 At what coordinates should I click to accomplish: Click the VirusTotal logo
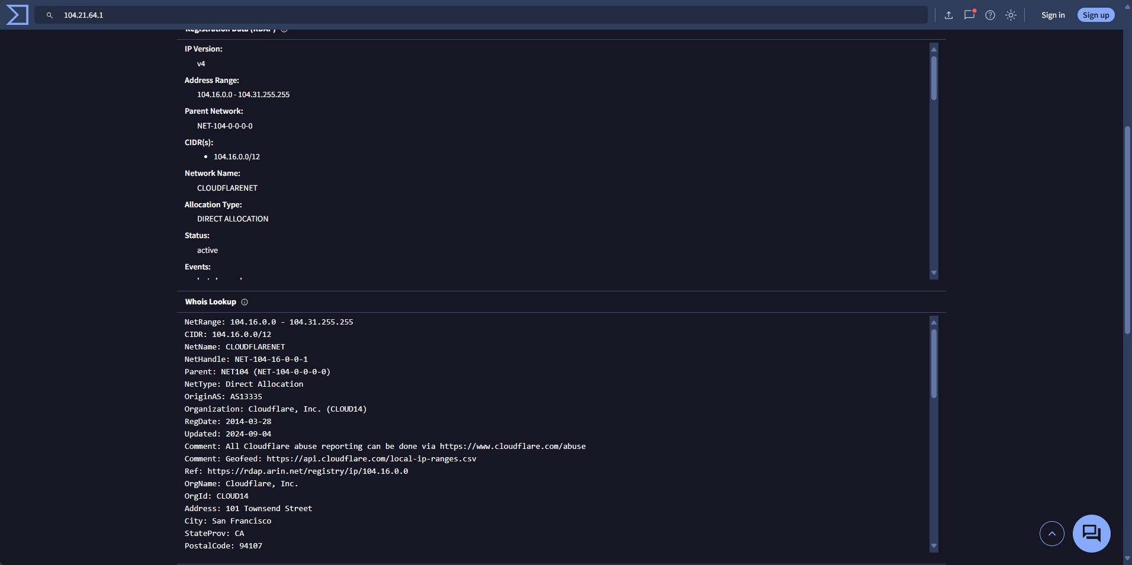coord(17,15)
